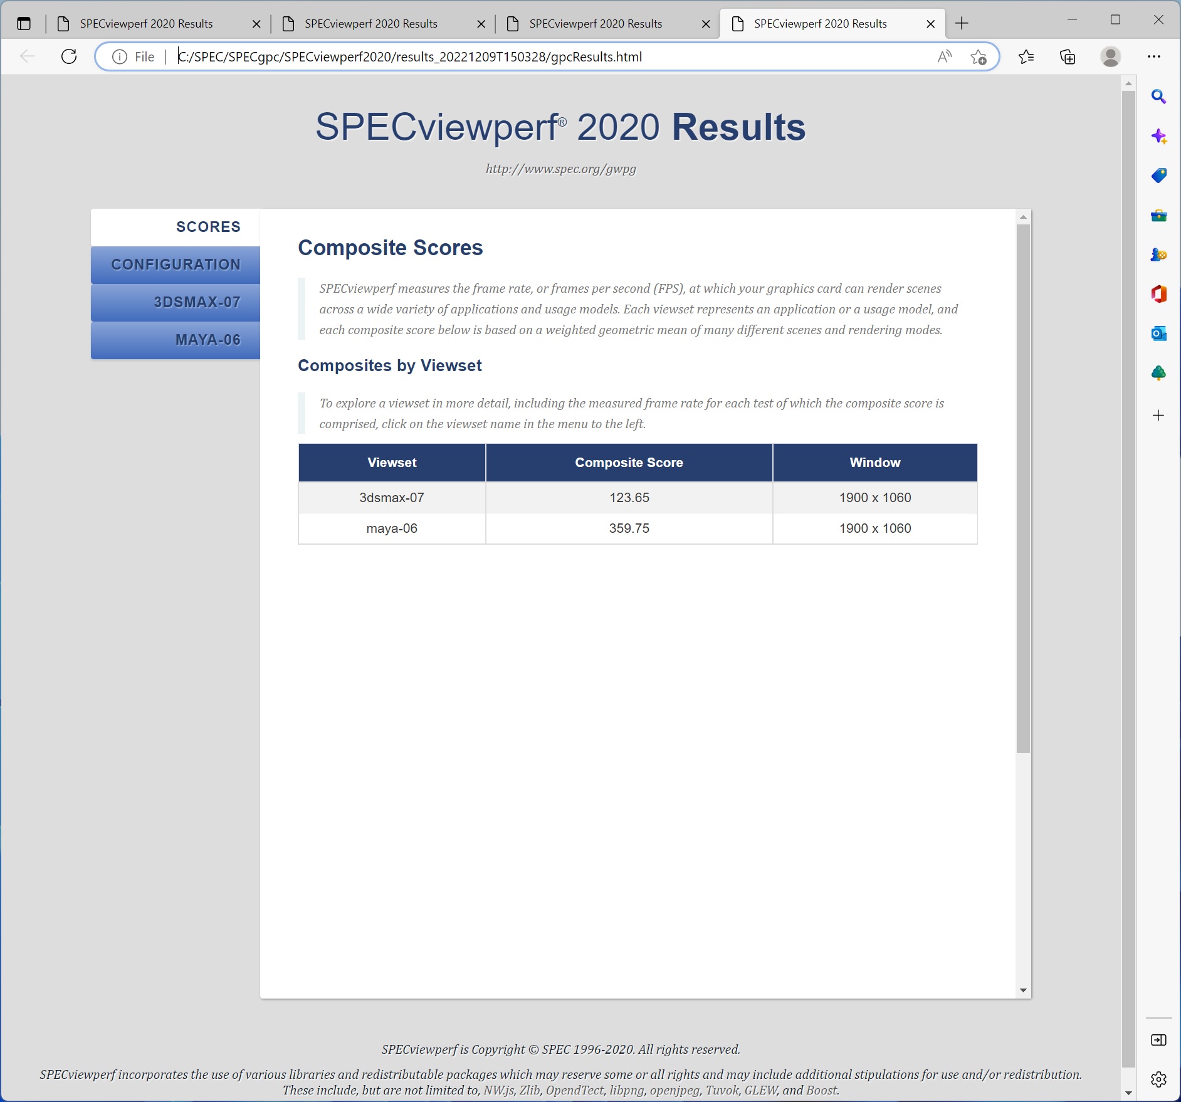
Task: Open Edge Settings and more menu
Action: pos(1154,57)
